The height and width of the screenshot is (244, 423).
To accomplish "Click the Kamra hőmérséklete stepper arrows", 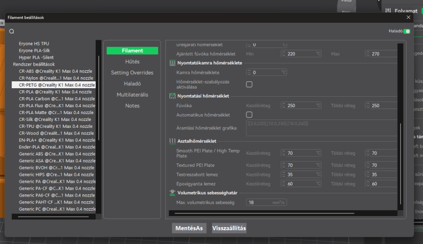I will tap(249, 72).
